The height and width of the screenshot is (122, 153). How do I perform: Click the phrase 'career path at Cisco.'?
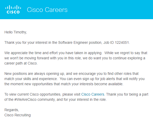(21, 63)
